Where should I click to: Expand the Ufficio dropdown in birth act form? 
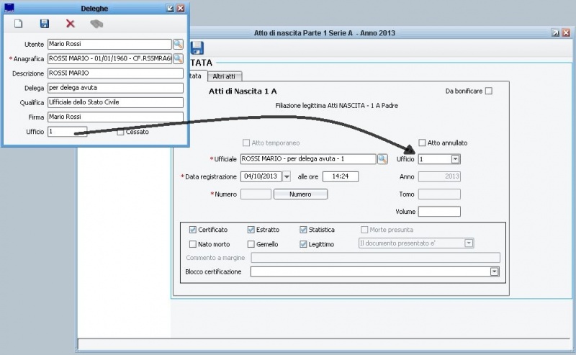(455, 159)
